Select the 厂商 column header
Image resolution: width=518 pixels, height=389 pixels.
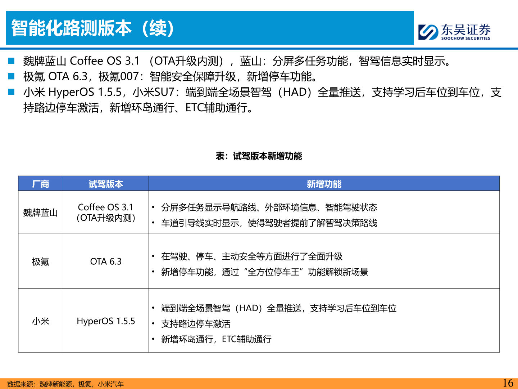pos(41,184)
